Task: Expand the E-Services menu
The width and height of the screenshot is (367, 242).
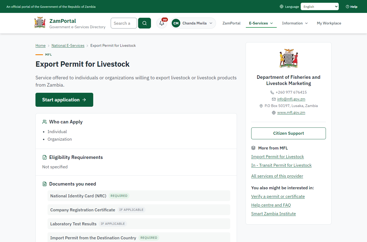Action: pyautogui.click(x=261, y=23)
